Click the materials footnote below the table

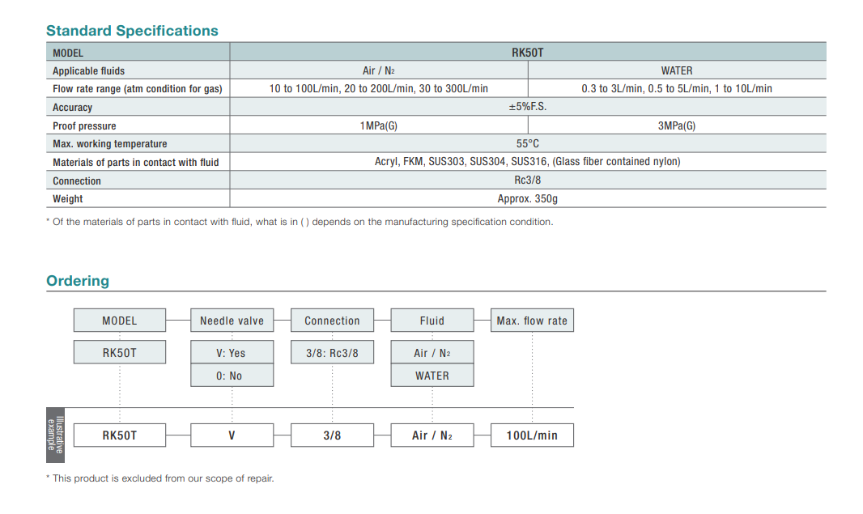coord(300,222)
